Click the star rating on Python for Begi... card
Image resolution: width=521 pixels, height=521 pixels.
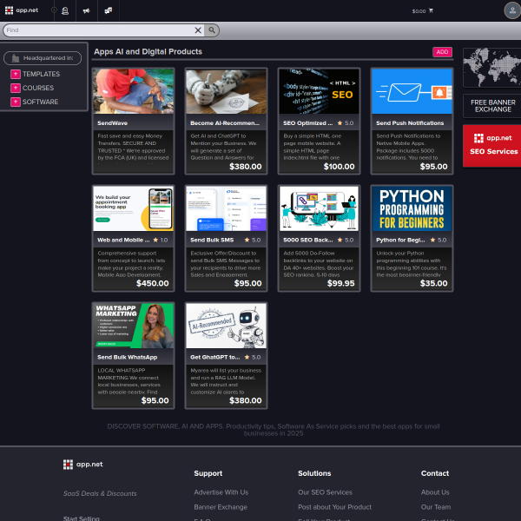point(439,240)
